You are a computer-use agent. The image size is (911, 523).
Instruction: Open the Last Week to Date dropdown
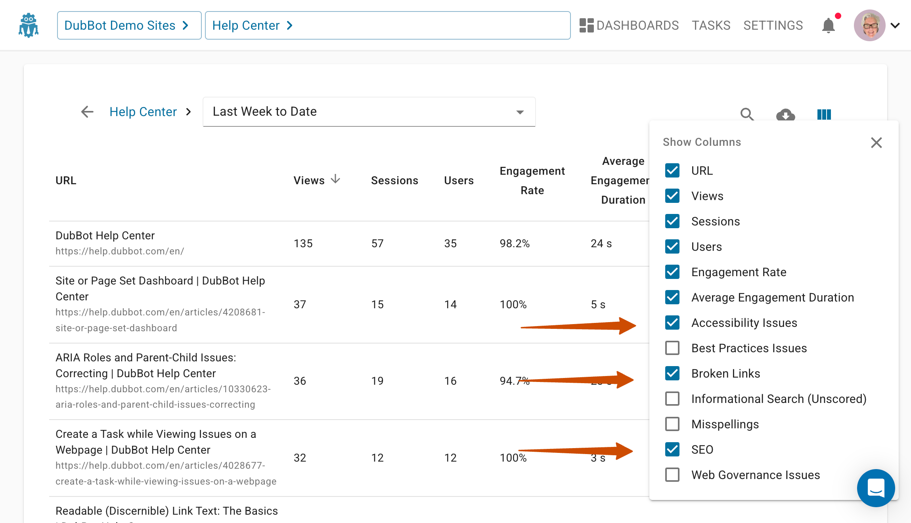pos(369,112)
